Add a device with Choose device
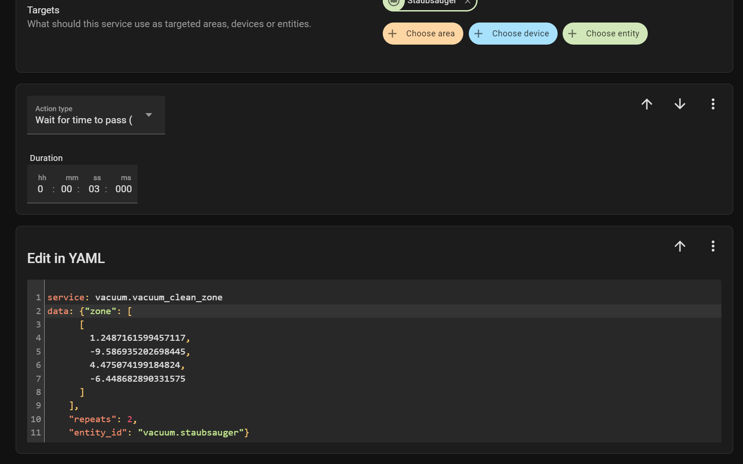 coord(513,33)
